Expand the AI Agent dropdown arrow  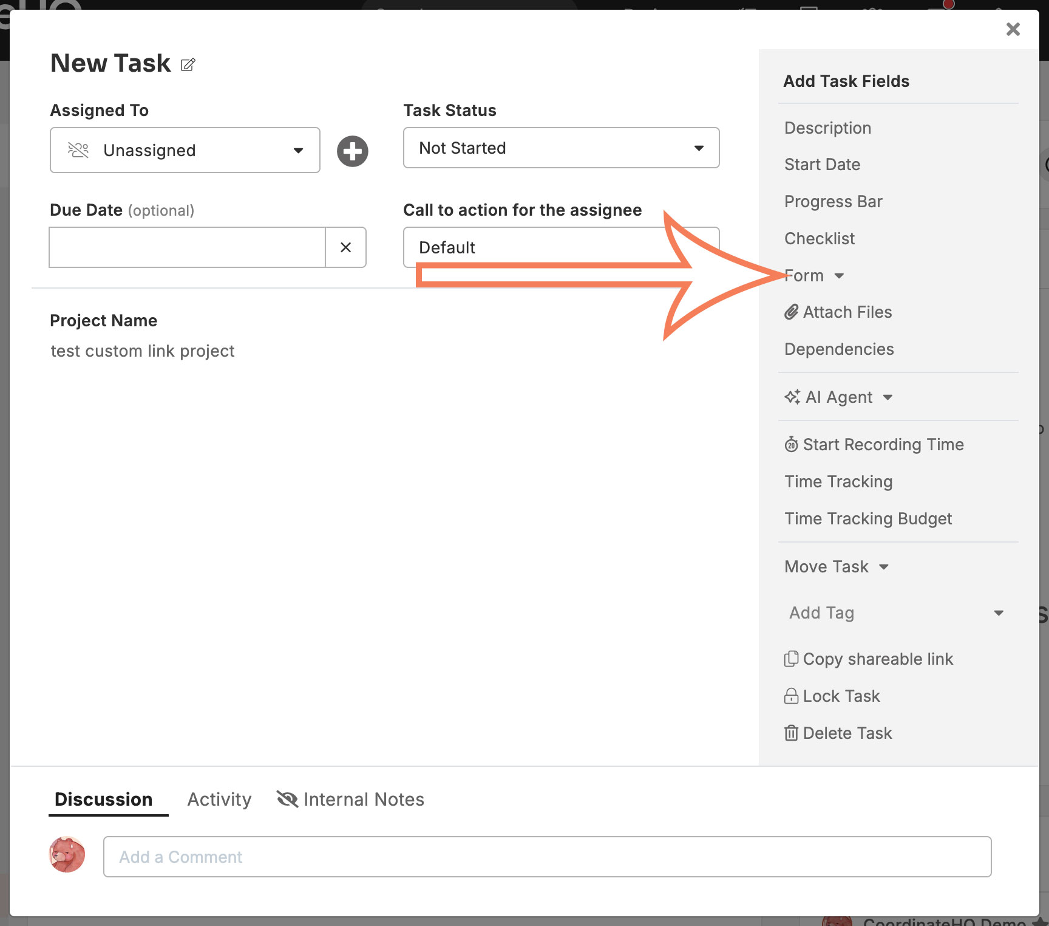tap(888, 397)
